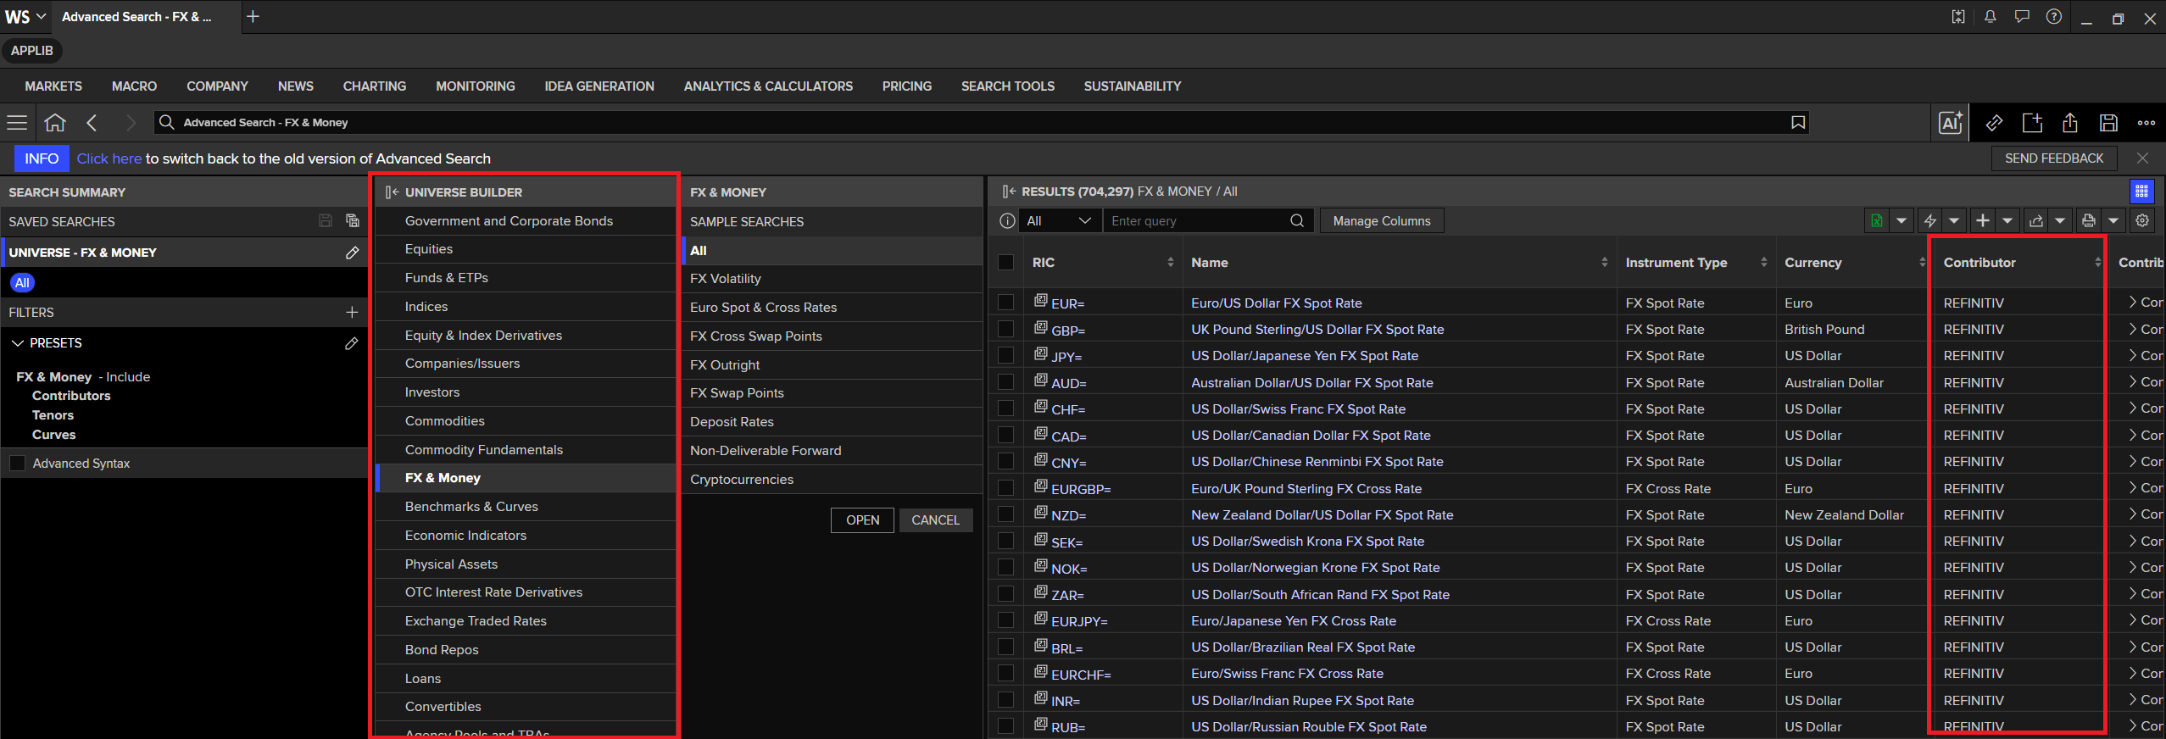Viewport: 2166px width, 739px height.
Task: Open the hamburger menu icon
Action: point(17,123)
